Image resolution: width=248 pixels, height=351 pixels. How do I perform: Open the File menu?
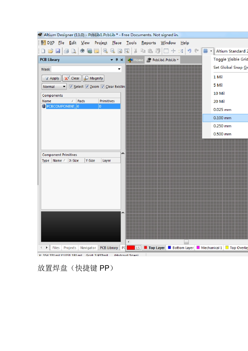61,43
